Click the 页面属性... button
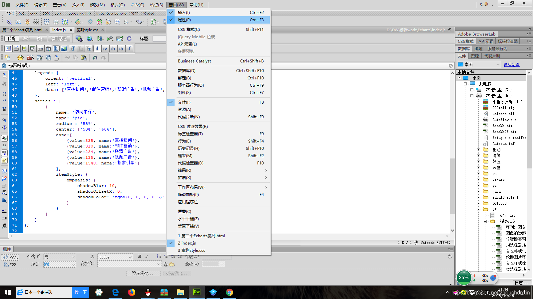The height and width of the screenshot is (299, 533). point(143,273)
